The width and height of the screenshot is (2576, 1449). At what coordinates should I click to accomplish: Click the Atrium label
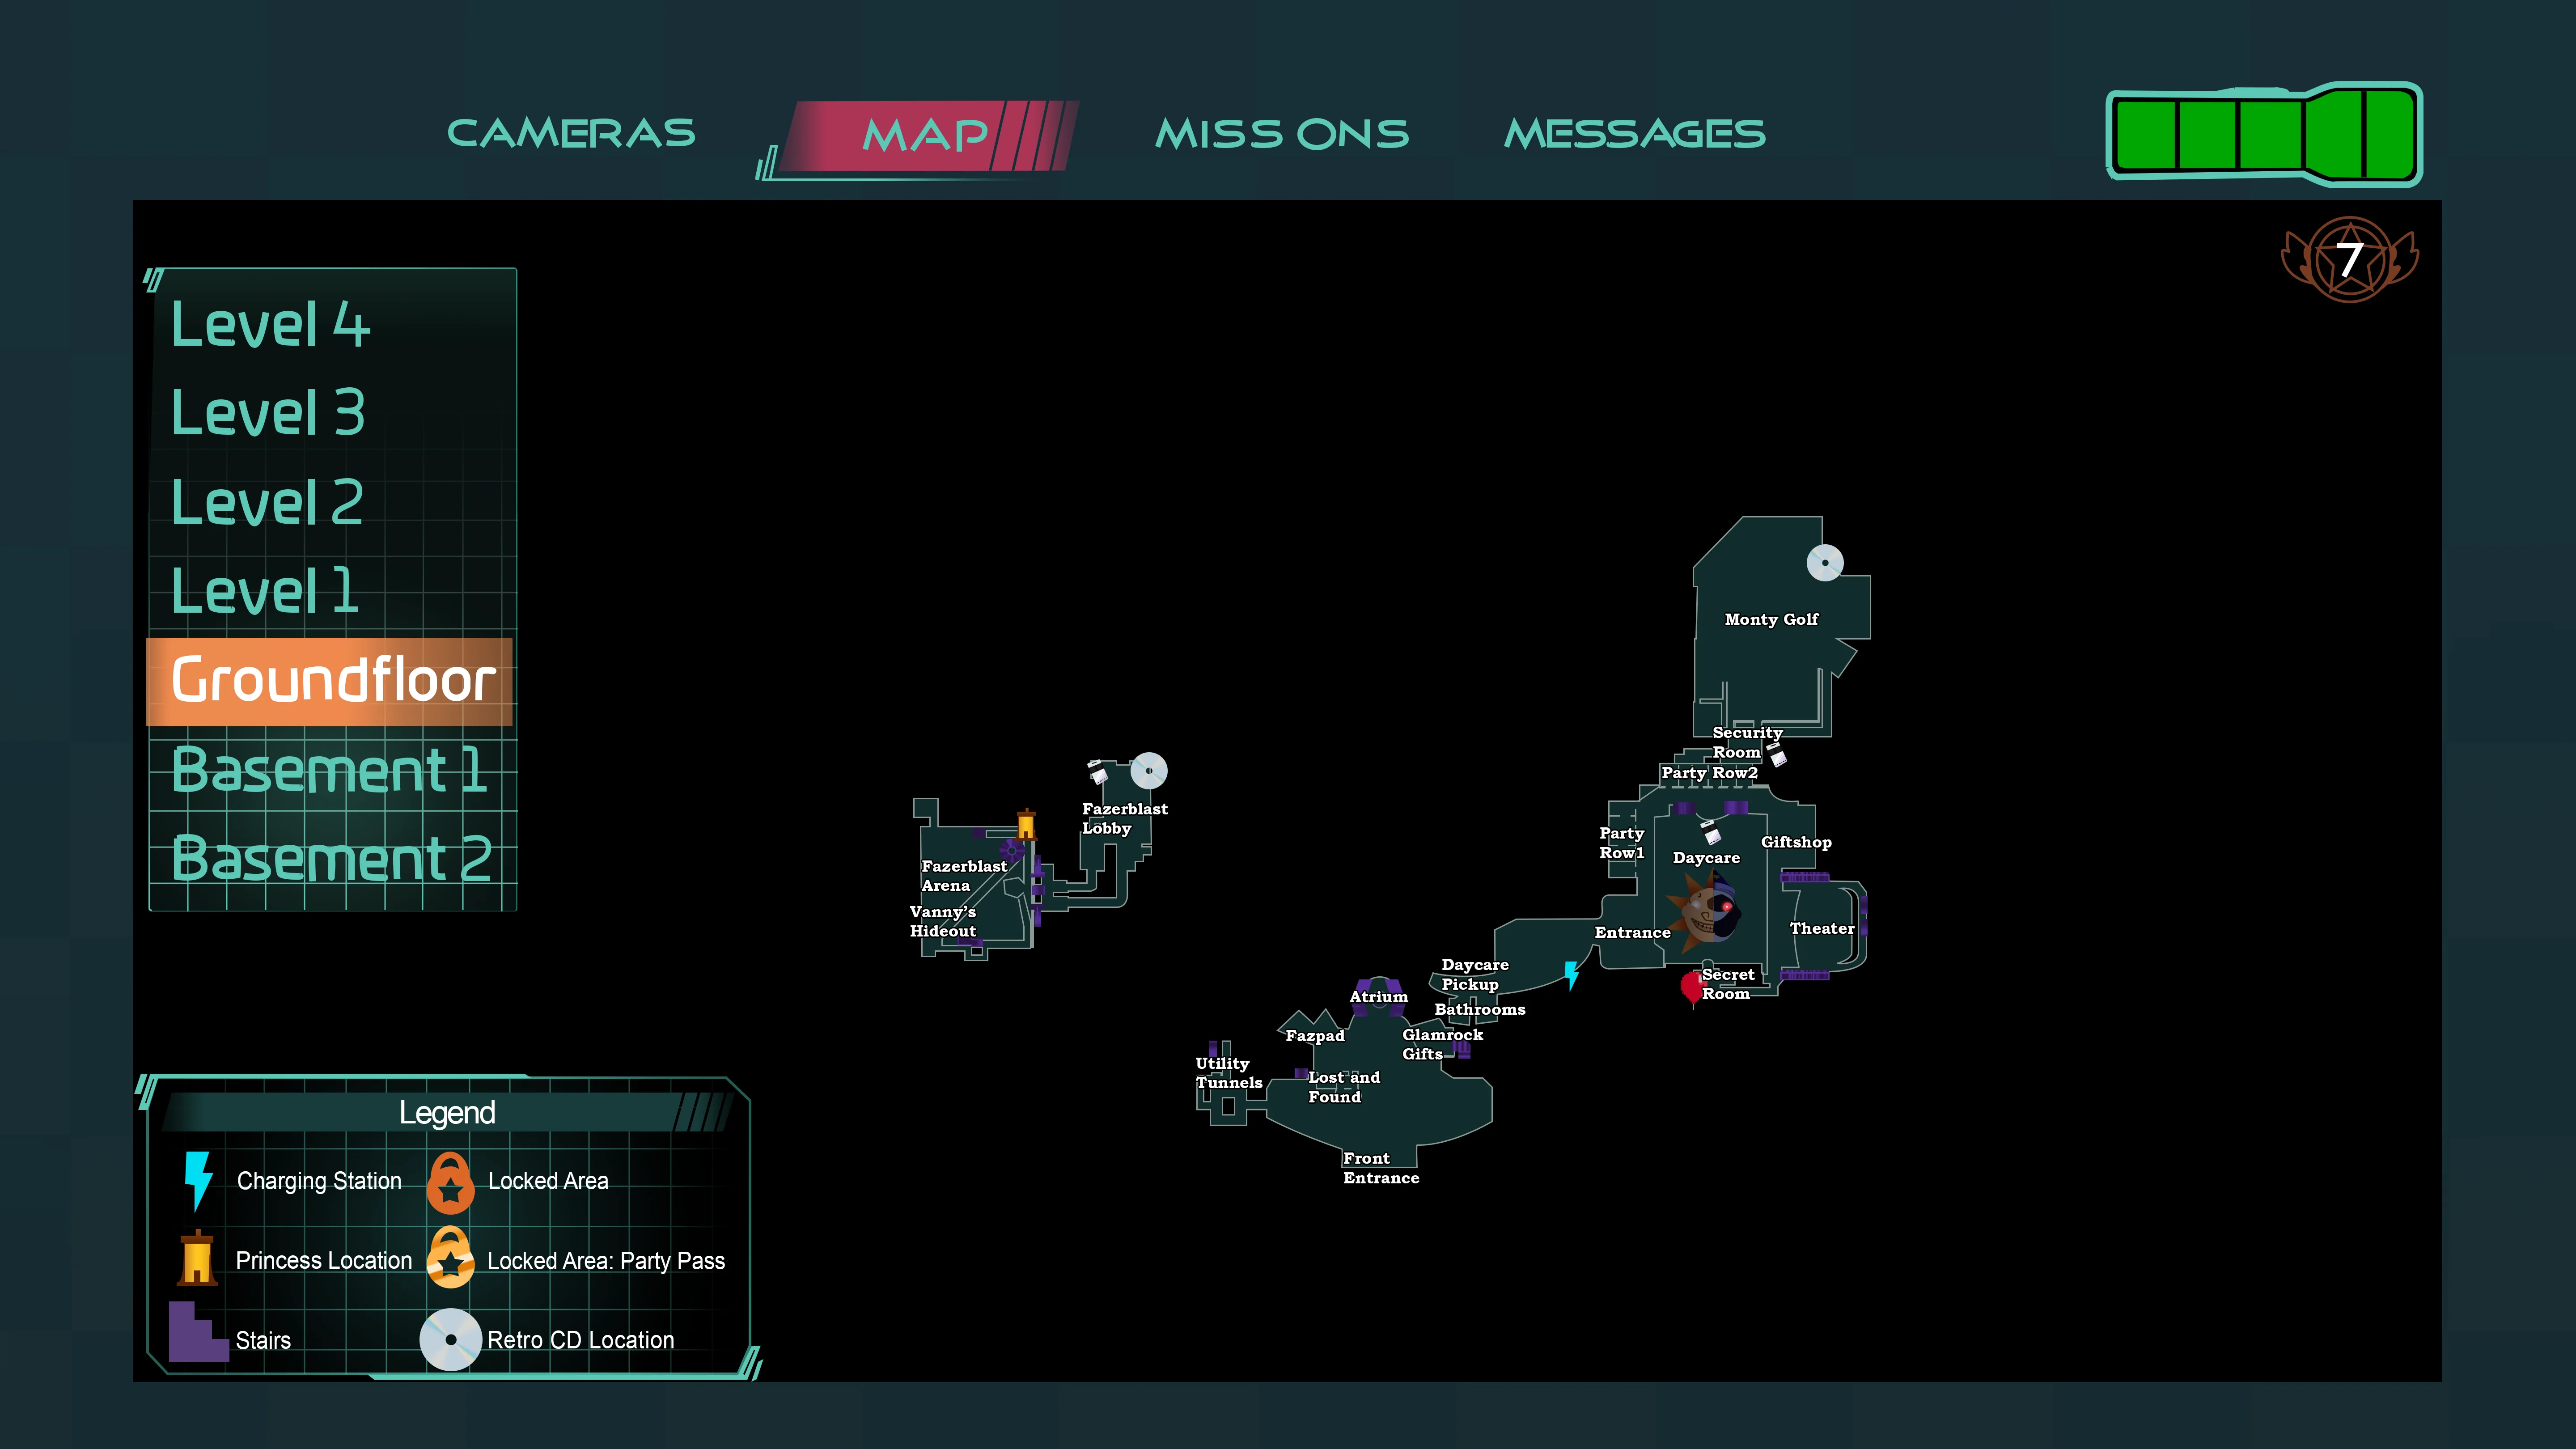1378,997
